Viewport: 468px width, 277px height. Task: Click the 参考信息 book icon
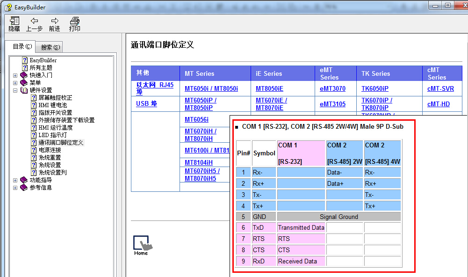pos(24,187)
